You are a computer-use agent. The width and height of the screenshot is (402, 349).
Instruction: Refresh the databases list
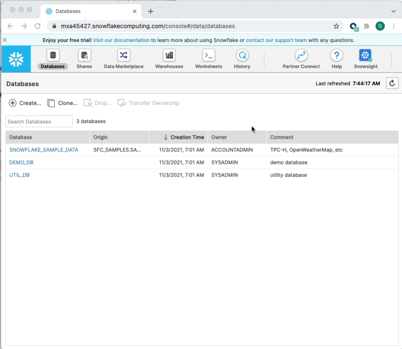(x=392, y=83)
